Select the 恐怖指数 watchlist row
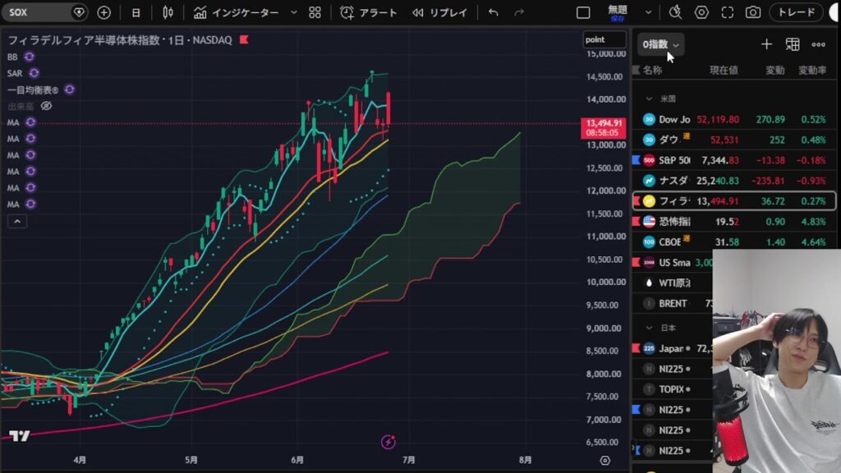 click(x=733, y=222)
